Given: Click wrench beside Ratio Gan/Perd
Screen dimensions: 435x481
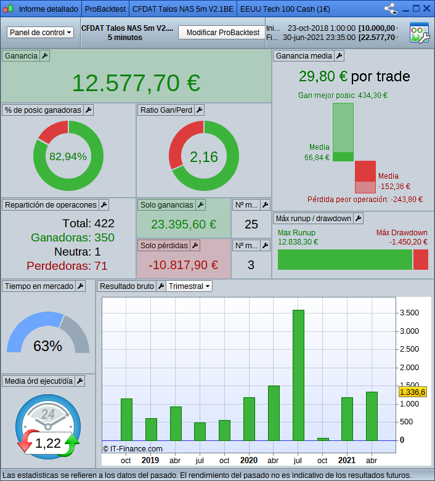Looking at the screenshot, I should coord(199,110).
